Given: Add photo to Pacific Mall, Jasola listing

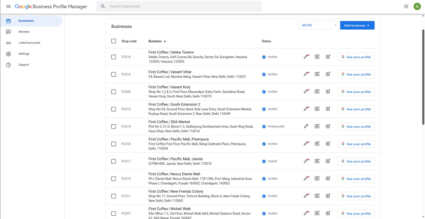Looking at the screenshot, I should click(317, 161).
